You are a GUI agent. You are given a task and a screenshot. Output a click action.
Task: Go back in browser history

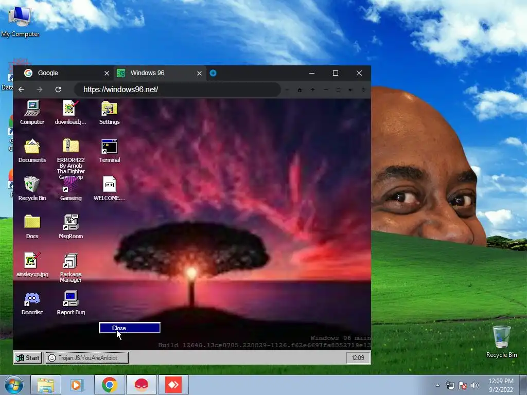point(21,89)
